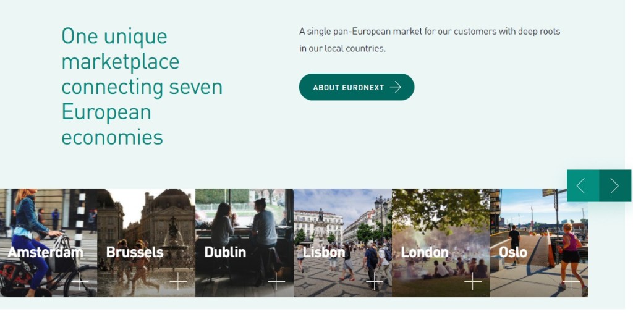Go to previous carousel slide with left chevron
Viewport: 633px width, 335px height.
coord(582,185)
